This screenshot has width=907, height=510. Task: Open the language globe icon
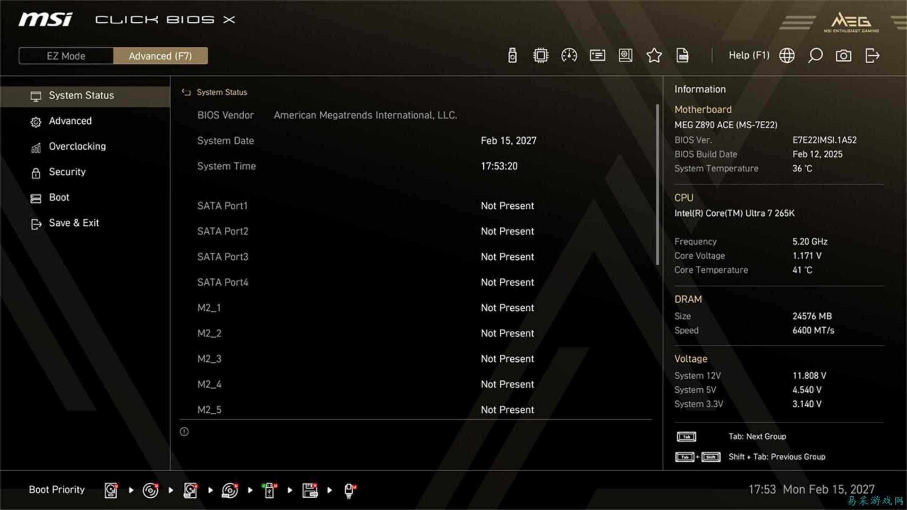787,56
